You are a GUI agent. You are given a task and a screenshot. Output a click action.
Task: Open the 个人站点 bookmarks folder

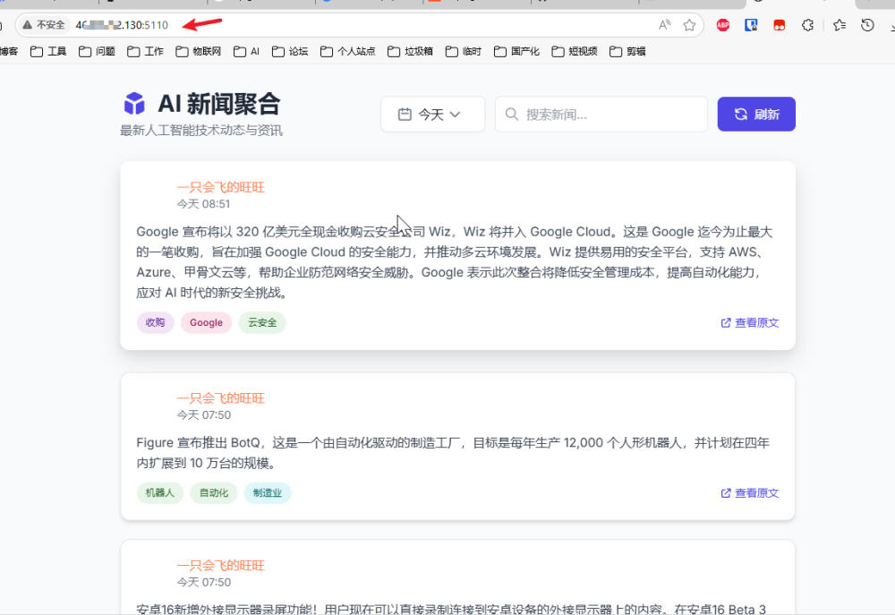348,51
